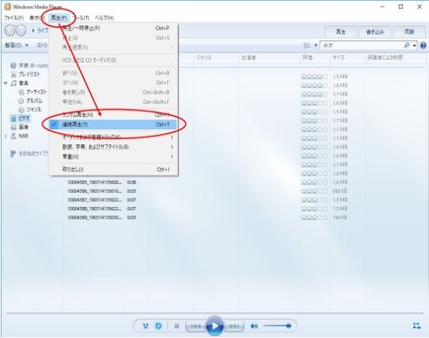Screen dimensions: 429x338
Task: Click the search magnifier icon
Action: point(407,45)
